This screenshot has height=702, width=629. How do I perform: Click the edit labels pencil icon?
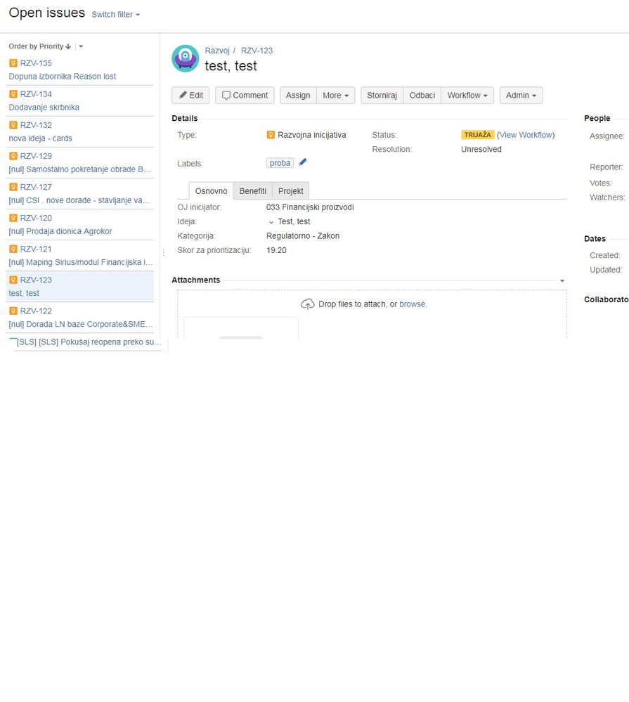coord(303,162)
